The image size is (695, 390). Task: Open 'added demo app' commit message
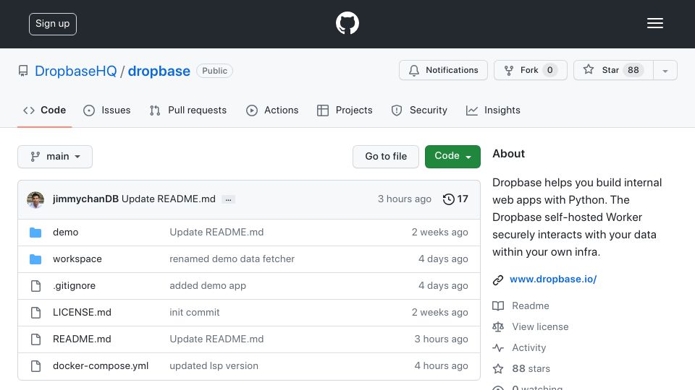pyautogui.click(x=208, y=286)
